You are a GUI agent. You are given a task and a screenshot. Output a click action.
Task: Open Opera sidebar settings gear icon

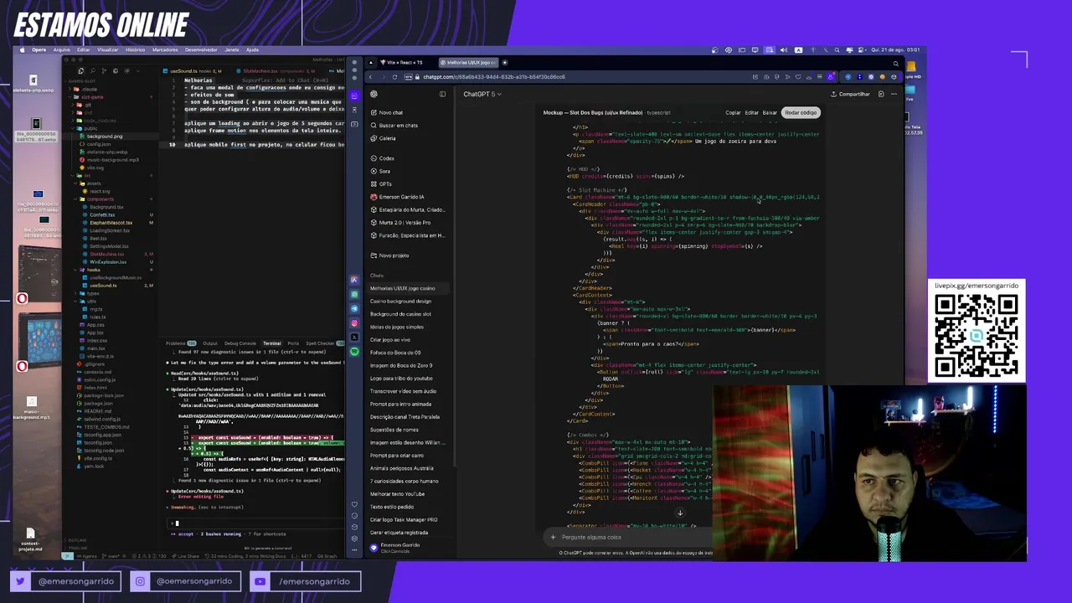coord(354,539)
